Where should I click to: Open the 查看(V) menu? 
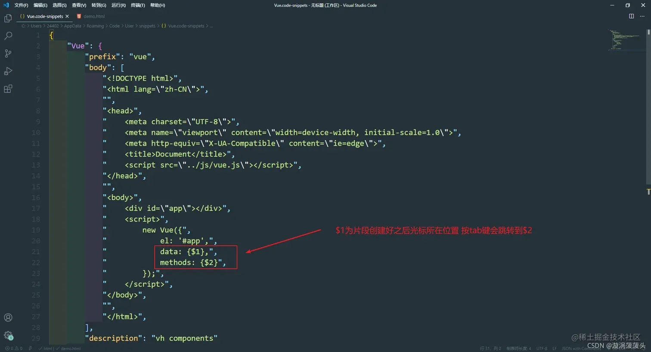point(79,5)
